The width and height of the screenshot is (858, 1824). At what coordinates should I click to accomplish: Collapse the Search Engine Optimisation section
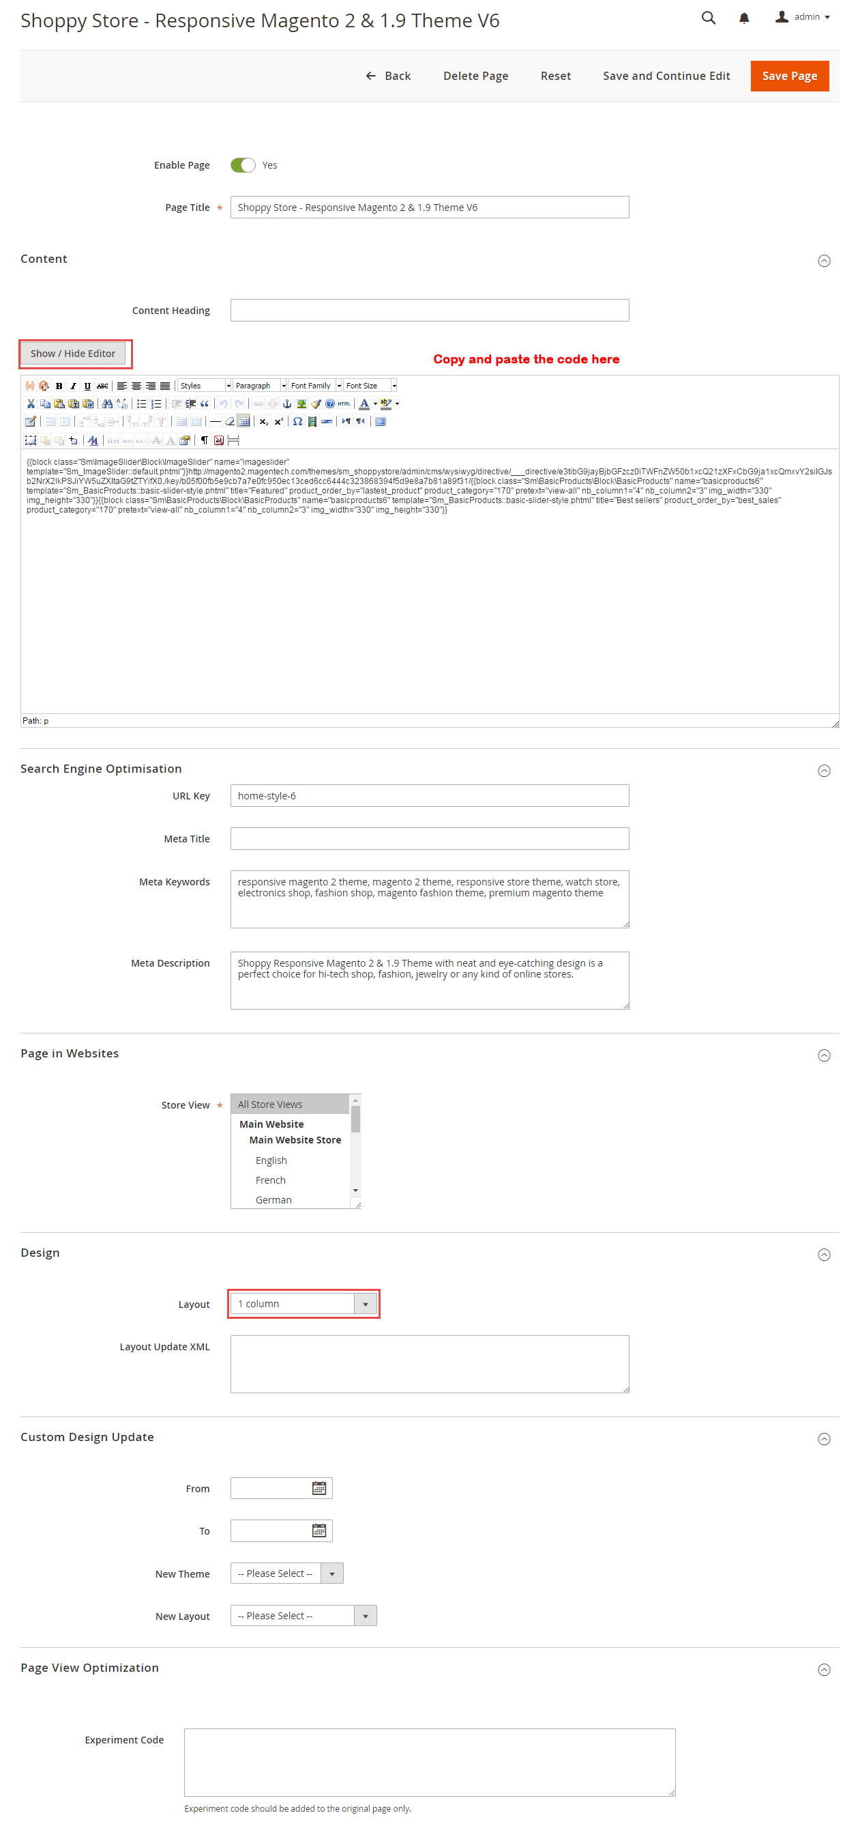pos(824,771)
